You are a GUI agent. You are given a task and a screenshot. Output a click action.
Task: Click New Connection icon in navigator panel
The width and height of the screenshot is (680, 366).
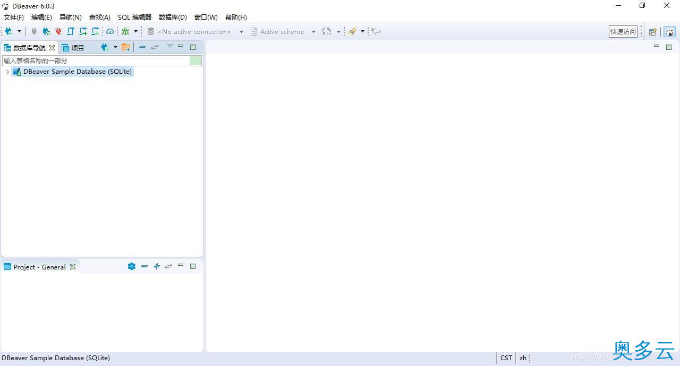105,47
